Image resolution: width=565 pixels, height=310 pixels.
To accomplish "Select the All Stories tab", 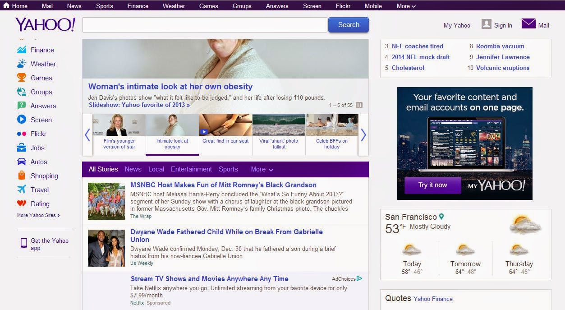I will [103, 169].
